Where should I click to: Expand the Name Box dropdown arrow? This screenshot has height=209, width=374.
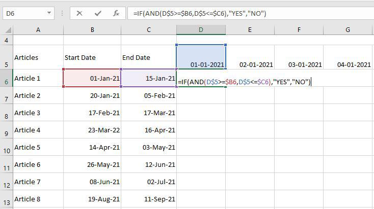pos(49,13)
